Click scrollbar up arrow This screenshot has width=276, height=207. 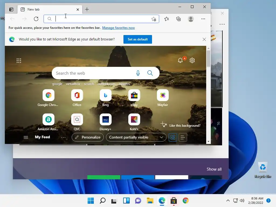click(208, 48)
